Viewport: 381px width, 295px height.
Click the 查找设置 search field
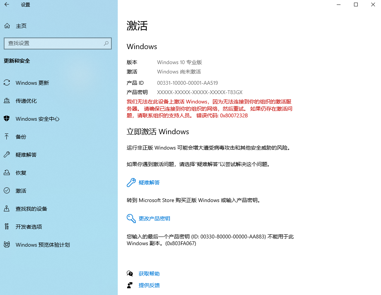coord(58,43)
